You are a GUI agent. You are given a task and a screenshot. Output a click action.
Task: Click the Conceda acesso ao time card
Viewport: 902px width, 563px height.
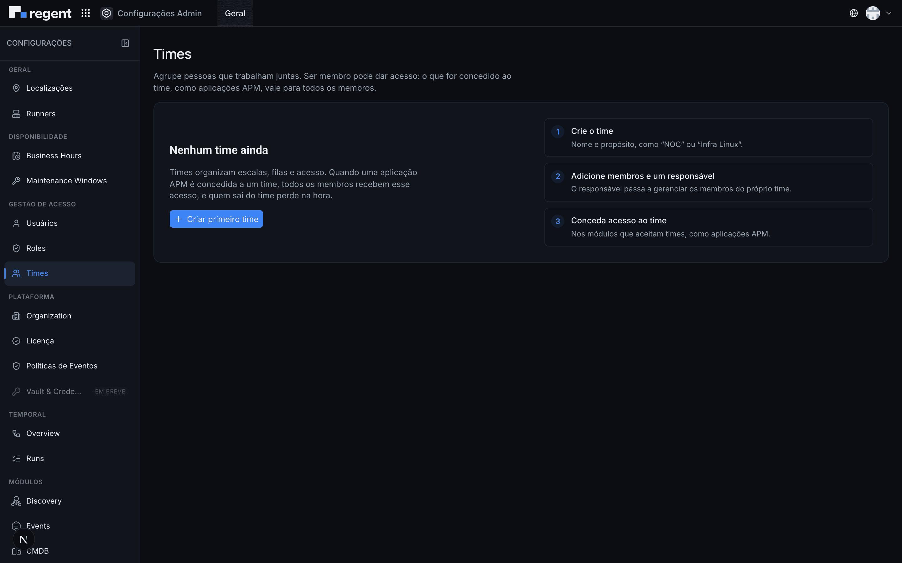tap(708, 227)
